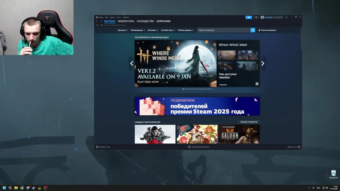
Task: Click the plus icon to add a game
Action: (x=97, y=147)
